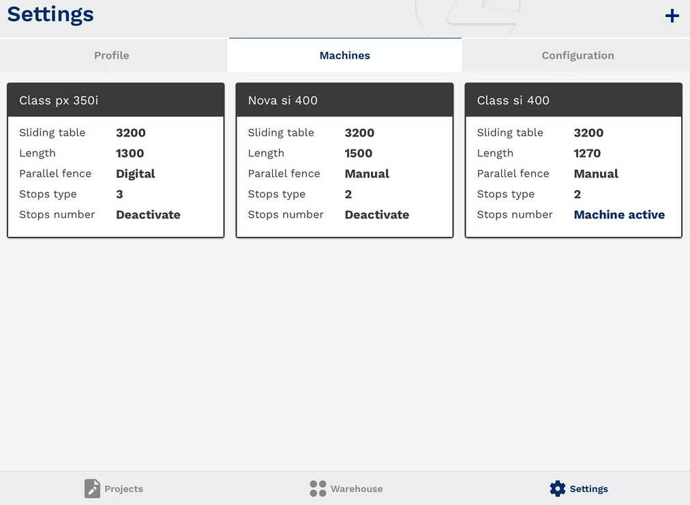This screenshot has height=505, width=690.
Task: Click Sliding table label on Class px 350i
Action: 52,133
